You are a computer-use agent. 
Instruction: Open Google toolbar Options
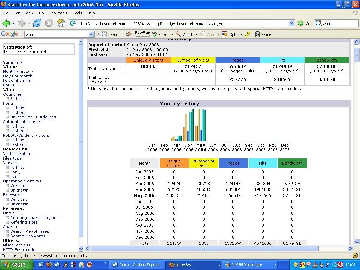point(232,34)
